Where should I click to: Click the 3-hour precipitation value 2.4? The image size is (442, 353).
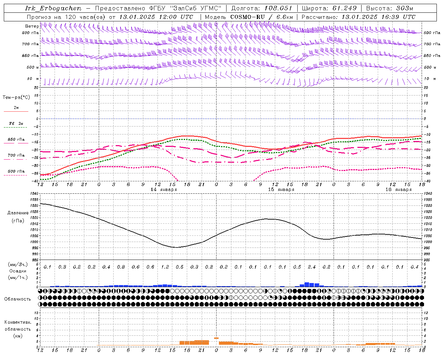tap(312, 267)
